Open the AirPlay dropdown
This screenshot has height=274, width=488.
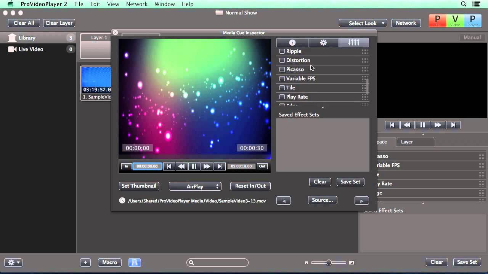pyautogui.click(x=195, y=186)
